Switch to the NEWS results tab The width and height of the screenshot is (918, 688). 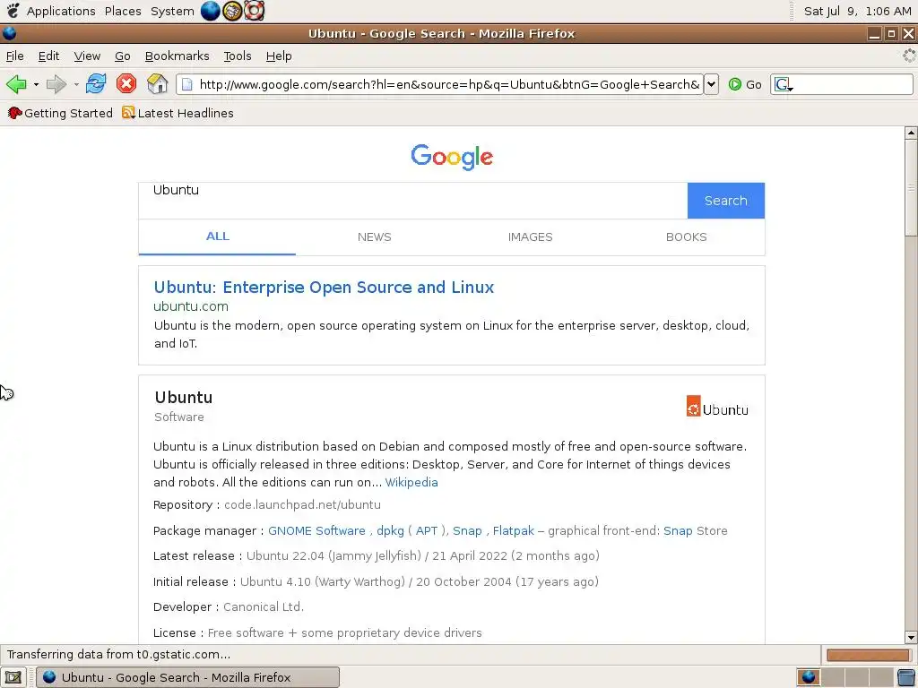tap(374, 236)
